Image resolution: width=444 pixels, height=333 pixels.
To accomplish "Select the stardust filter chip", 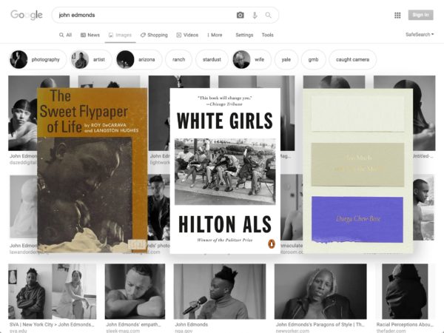I will coord(212,59).
